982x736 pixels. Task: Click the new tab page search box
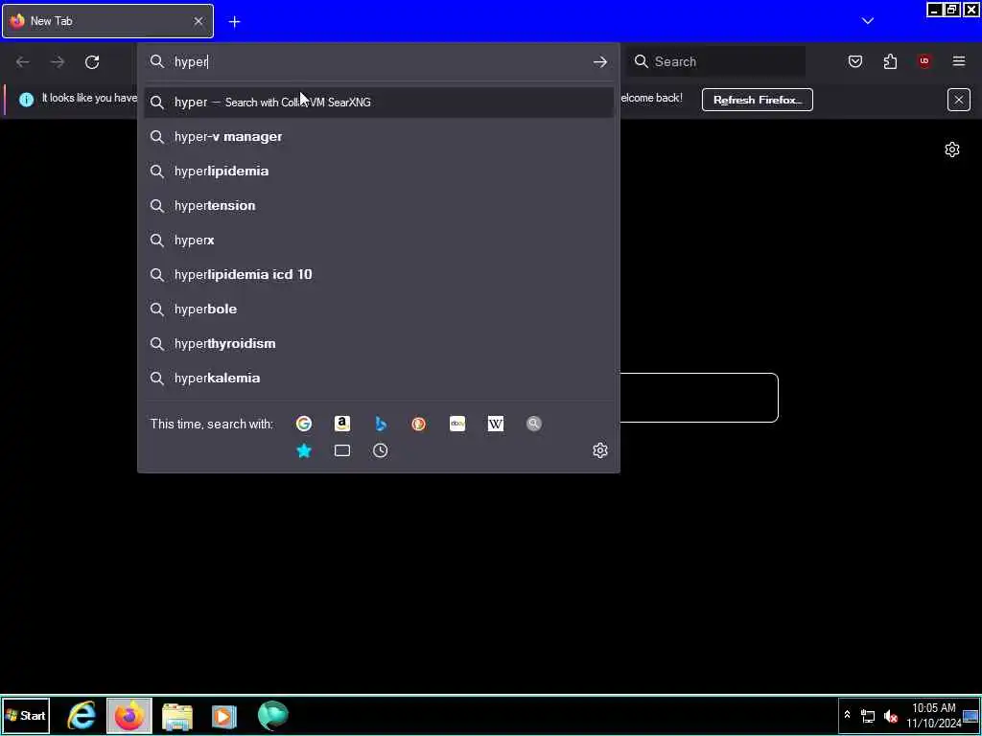click(x=699, y=398)
